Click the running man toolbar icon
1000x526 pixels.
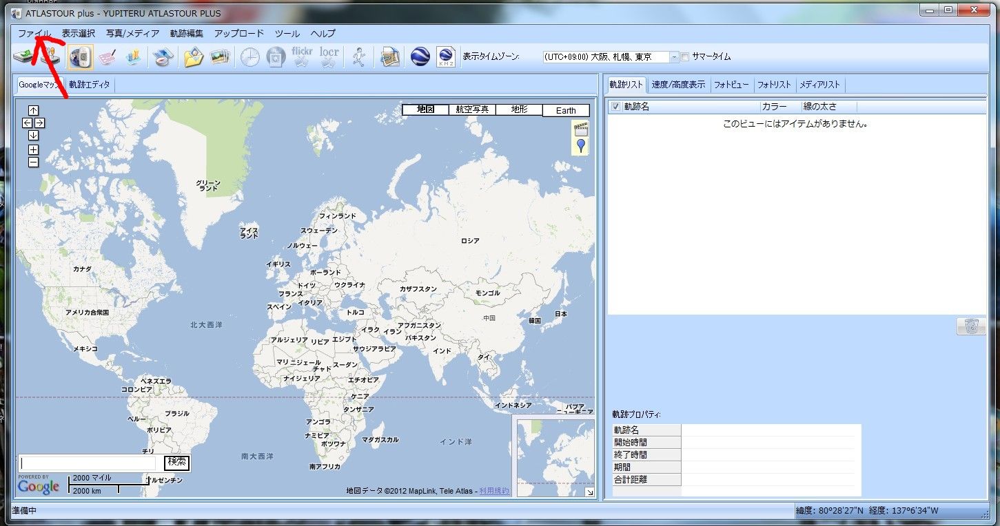pos(358,57)
